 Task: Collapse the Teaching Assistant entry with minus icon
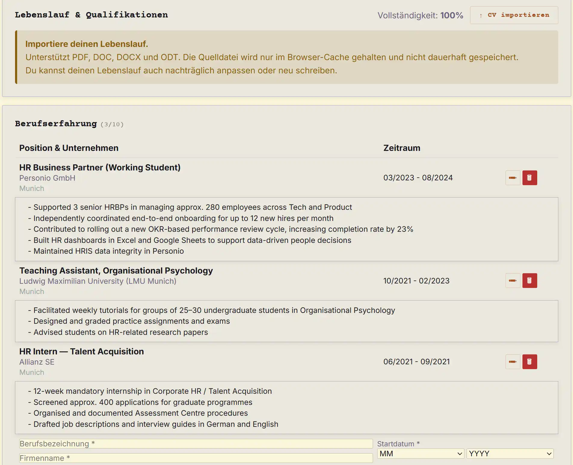(x=513, y=280)
